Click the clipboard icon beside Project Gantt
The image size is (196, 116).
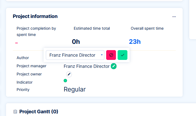(15, 112)
